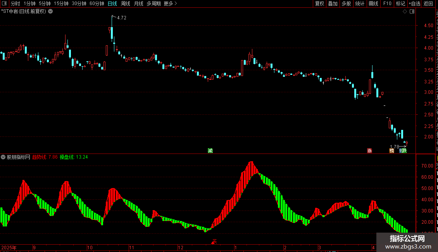Click the 趋势线: 7.86 value
The width and height of the screenshot is (438, 252).
45,157
